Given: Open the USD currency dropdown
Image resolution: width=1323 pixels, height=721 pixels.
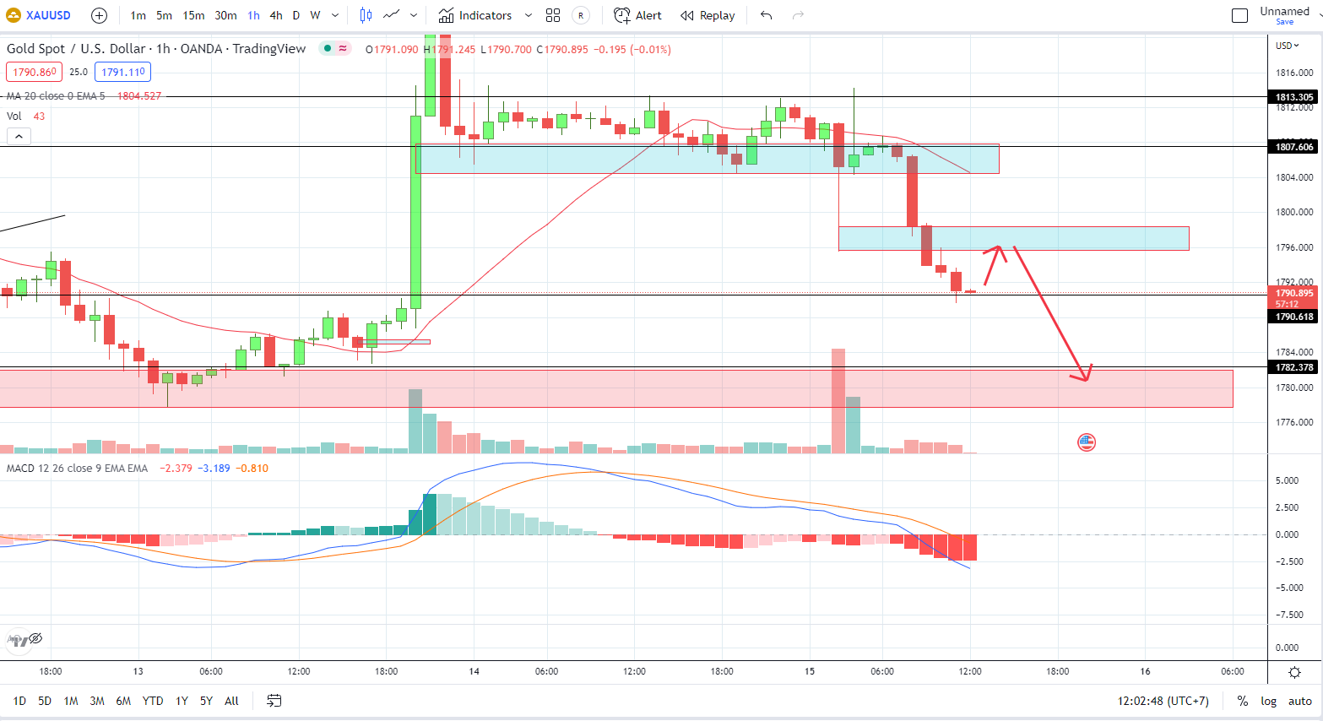Looking at the screenshot, I should (x=1288, y=46).
